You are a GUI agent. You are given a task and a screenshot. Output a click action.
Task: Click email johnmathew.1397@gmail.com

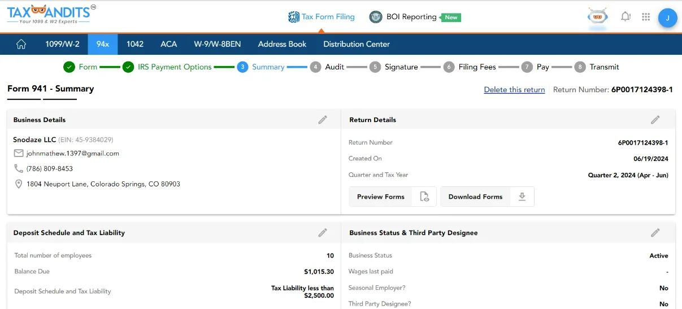73,153
